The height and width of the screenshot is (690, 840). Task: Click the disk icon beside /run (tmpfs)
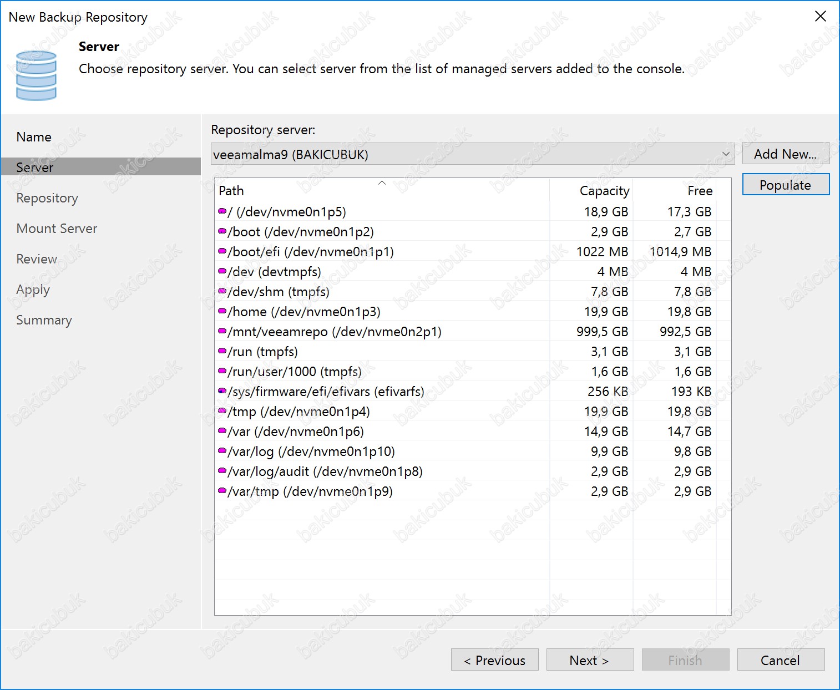pyautogui.click(x=222, y=351)
